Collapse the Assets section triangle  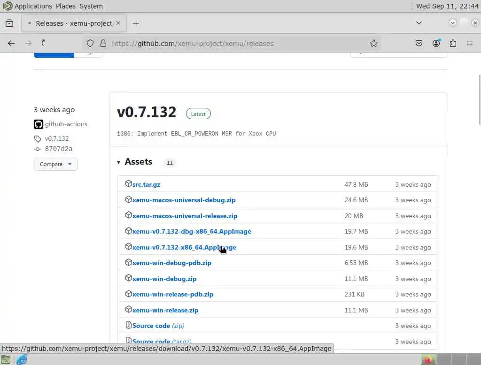[x=118, y=162]
